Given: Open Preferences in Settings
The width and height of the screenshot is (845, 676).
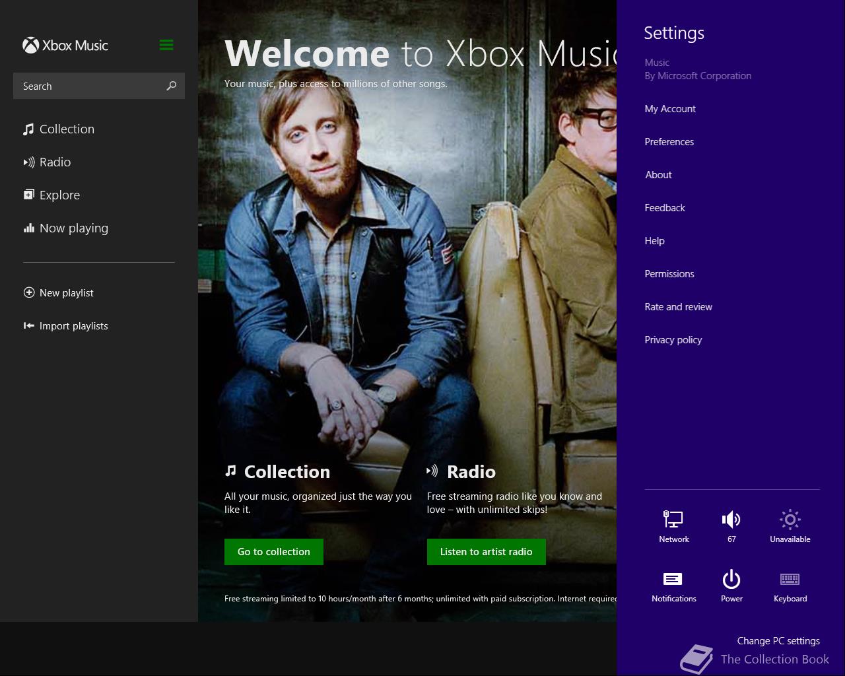Looking at the screenshot, I should [x=669, y=142].
